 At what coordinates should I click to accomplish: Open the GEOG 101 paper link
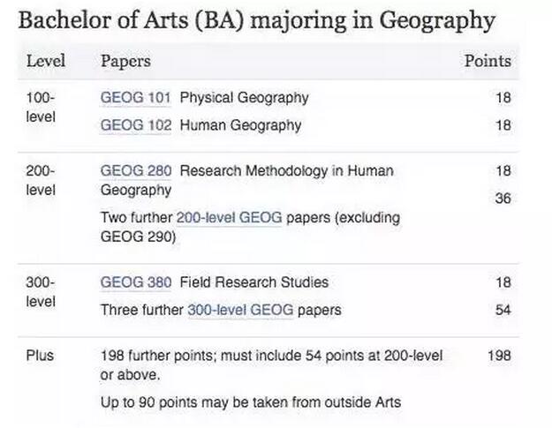click(136, 98)
